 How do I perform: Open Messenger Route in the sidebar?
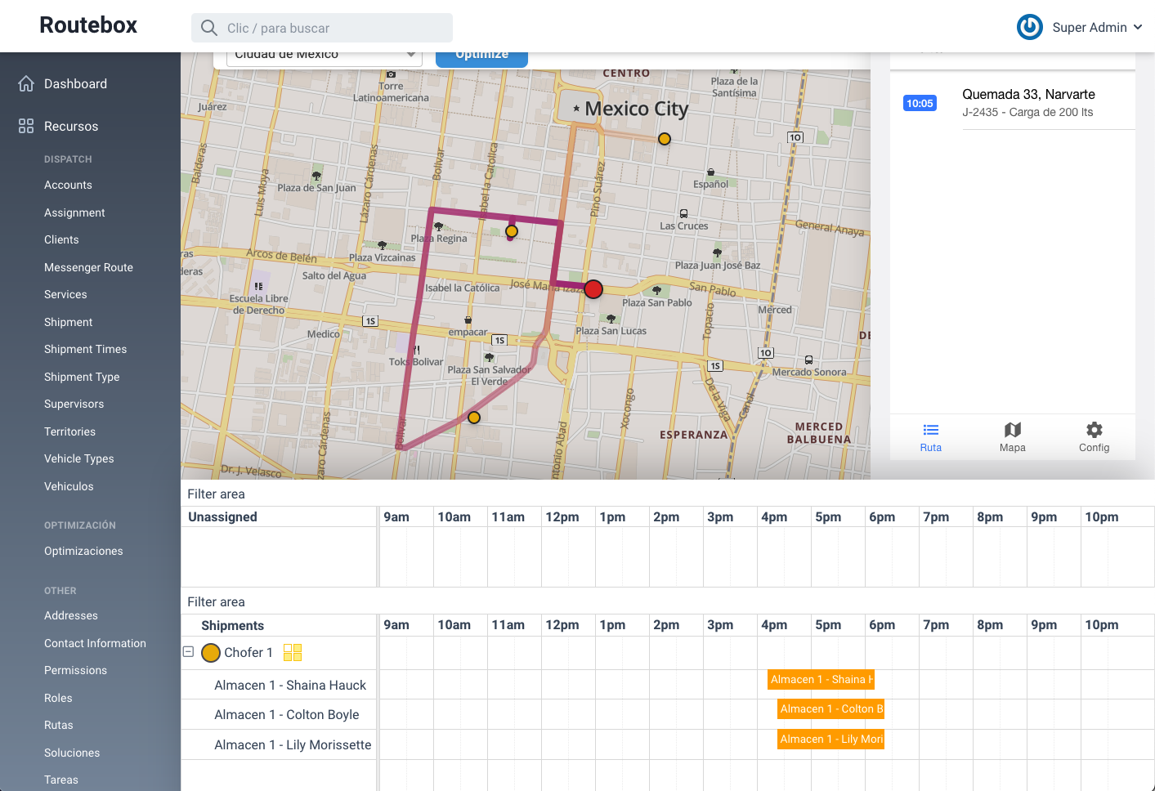click(88, 267)
